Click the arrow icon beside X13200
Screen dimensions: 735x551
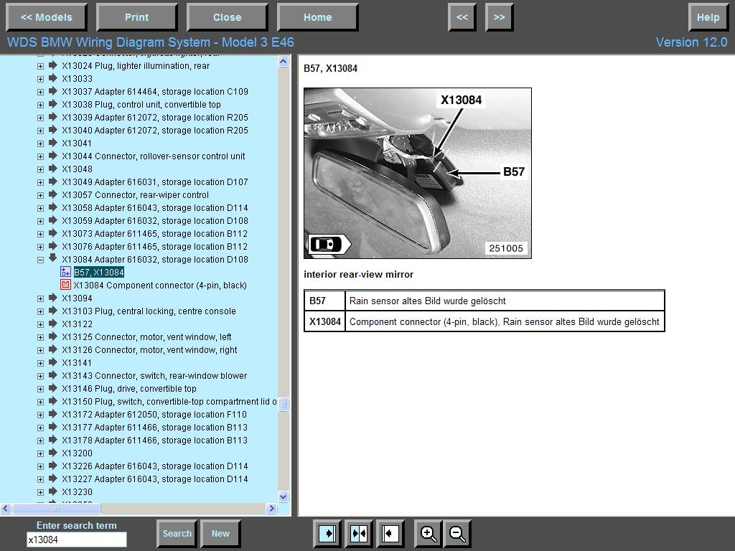point(53,453)
